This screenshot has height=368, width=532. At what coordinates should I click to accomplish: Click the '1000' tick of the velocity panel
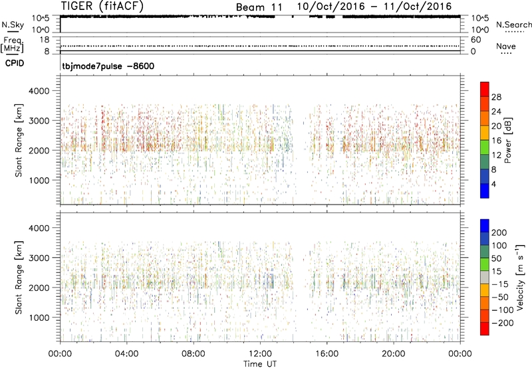(x=39, y=318)
